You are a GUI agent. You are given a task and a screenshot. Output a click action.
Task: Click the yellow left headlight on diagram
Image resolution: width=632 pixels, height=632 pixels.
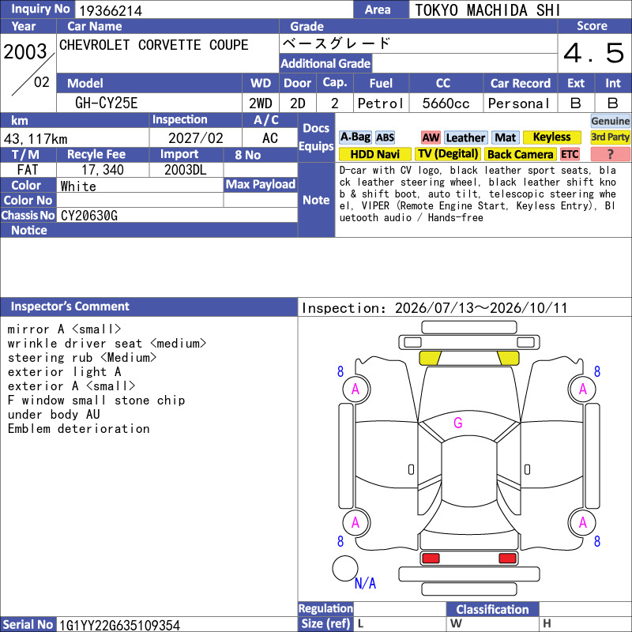click(x=430, y=359)
